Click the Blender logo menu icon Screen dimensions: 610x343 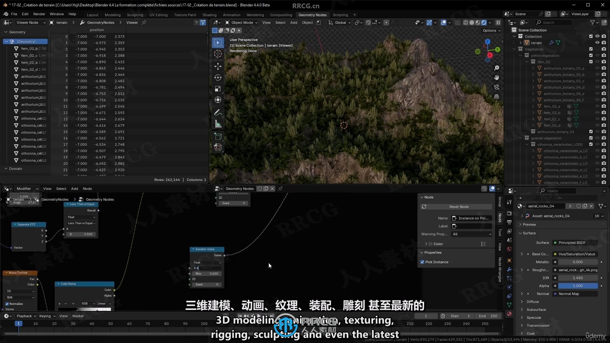pyautogui.click(x=6, y=14)
